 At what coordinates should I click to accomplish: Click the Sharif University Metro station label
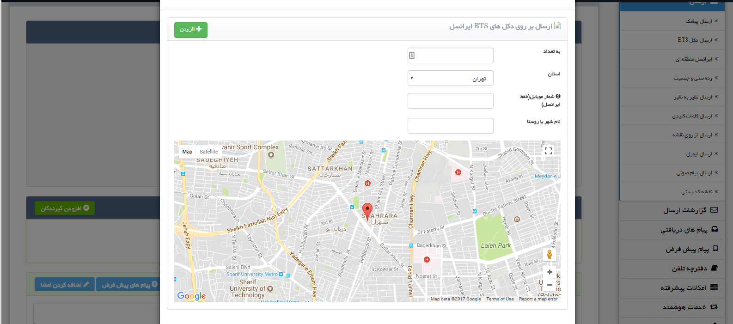pos(252,274)
